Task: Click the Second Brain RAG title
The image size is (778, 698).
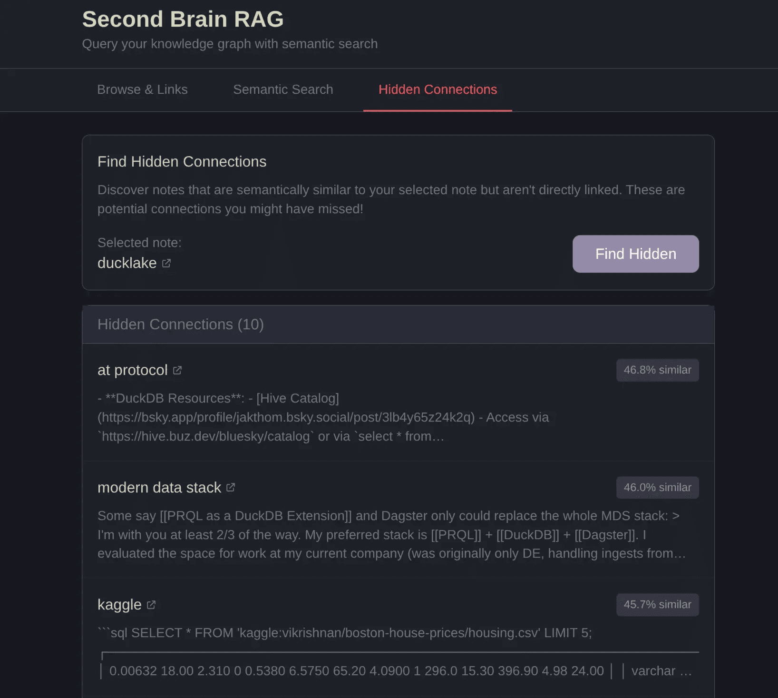Action: (183, 20)
